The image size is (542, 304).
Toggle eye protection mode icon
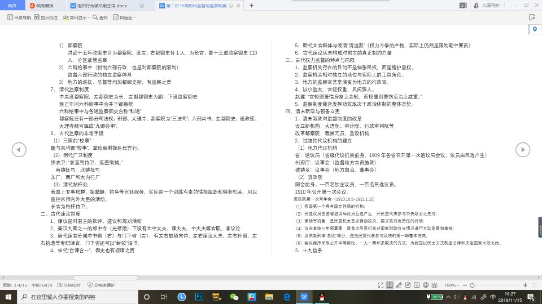(x=435, y=285)
